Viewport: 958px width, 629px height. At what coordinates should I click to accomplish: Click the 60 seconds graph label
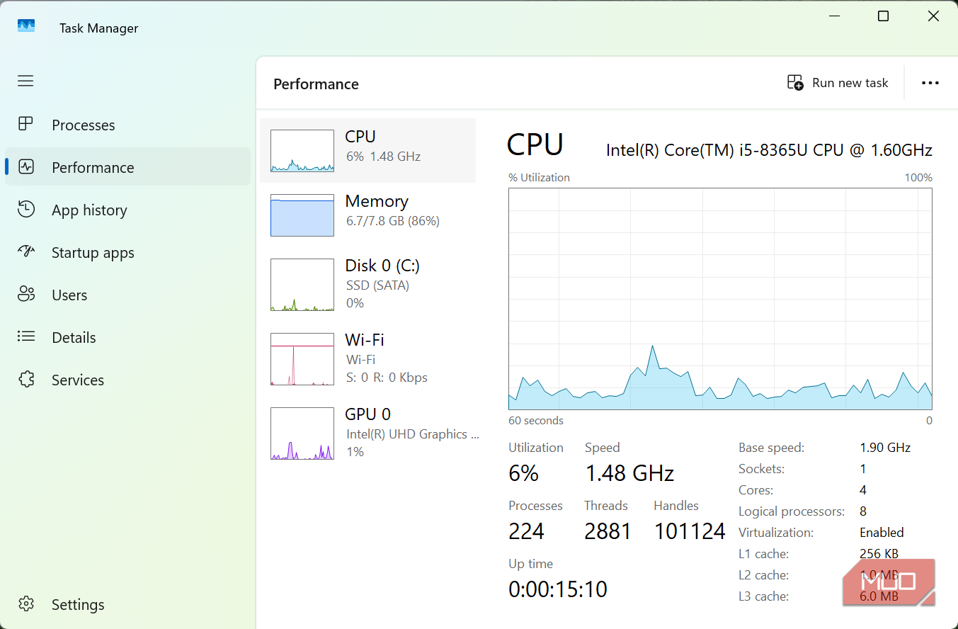[x=536, y=421]
